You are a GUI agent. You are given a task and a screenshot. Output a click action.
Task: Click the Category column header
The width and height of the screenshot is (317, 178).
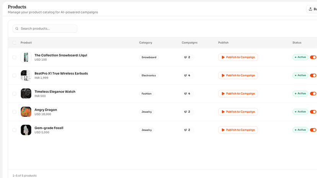pos(145,42)
